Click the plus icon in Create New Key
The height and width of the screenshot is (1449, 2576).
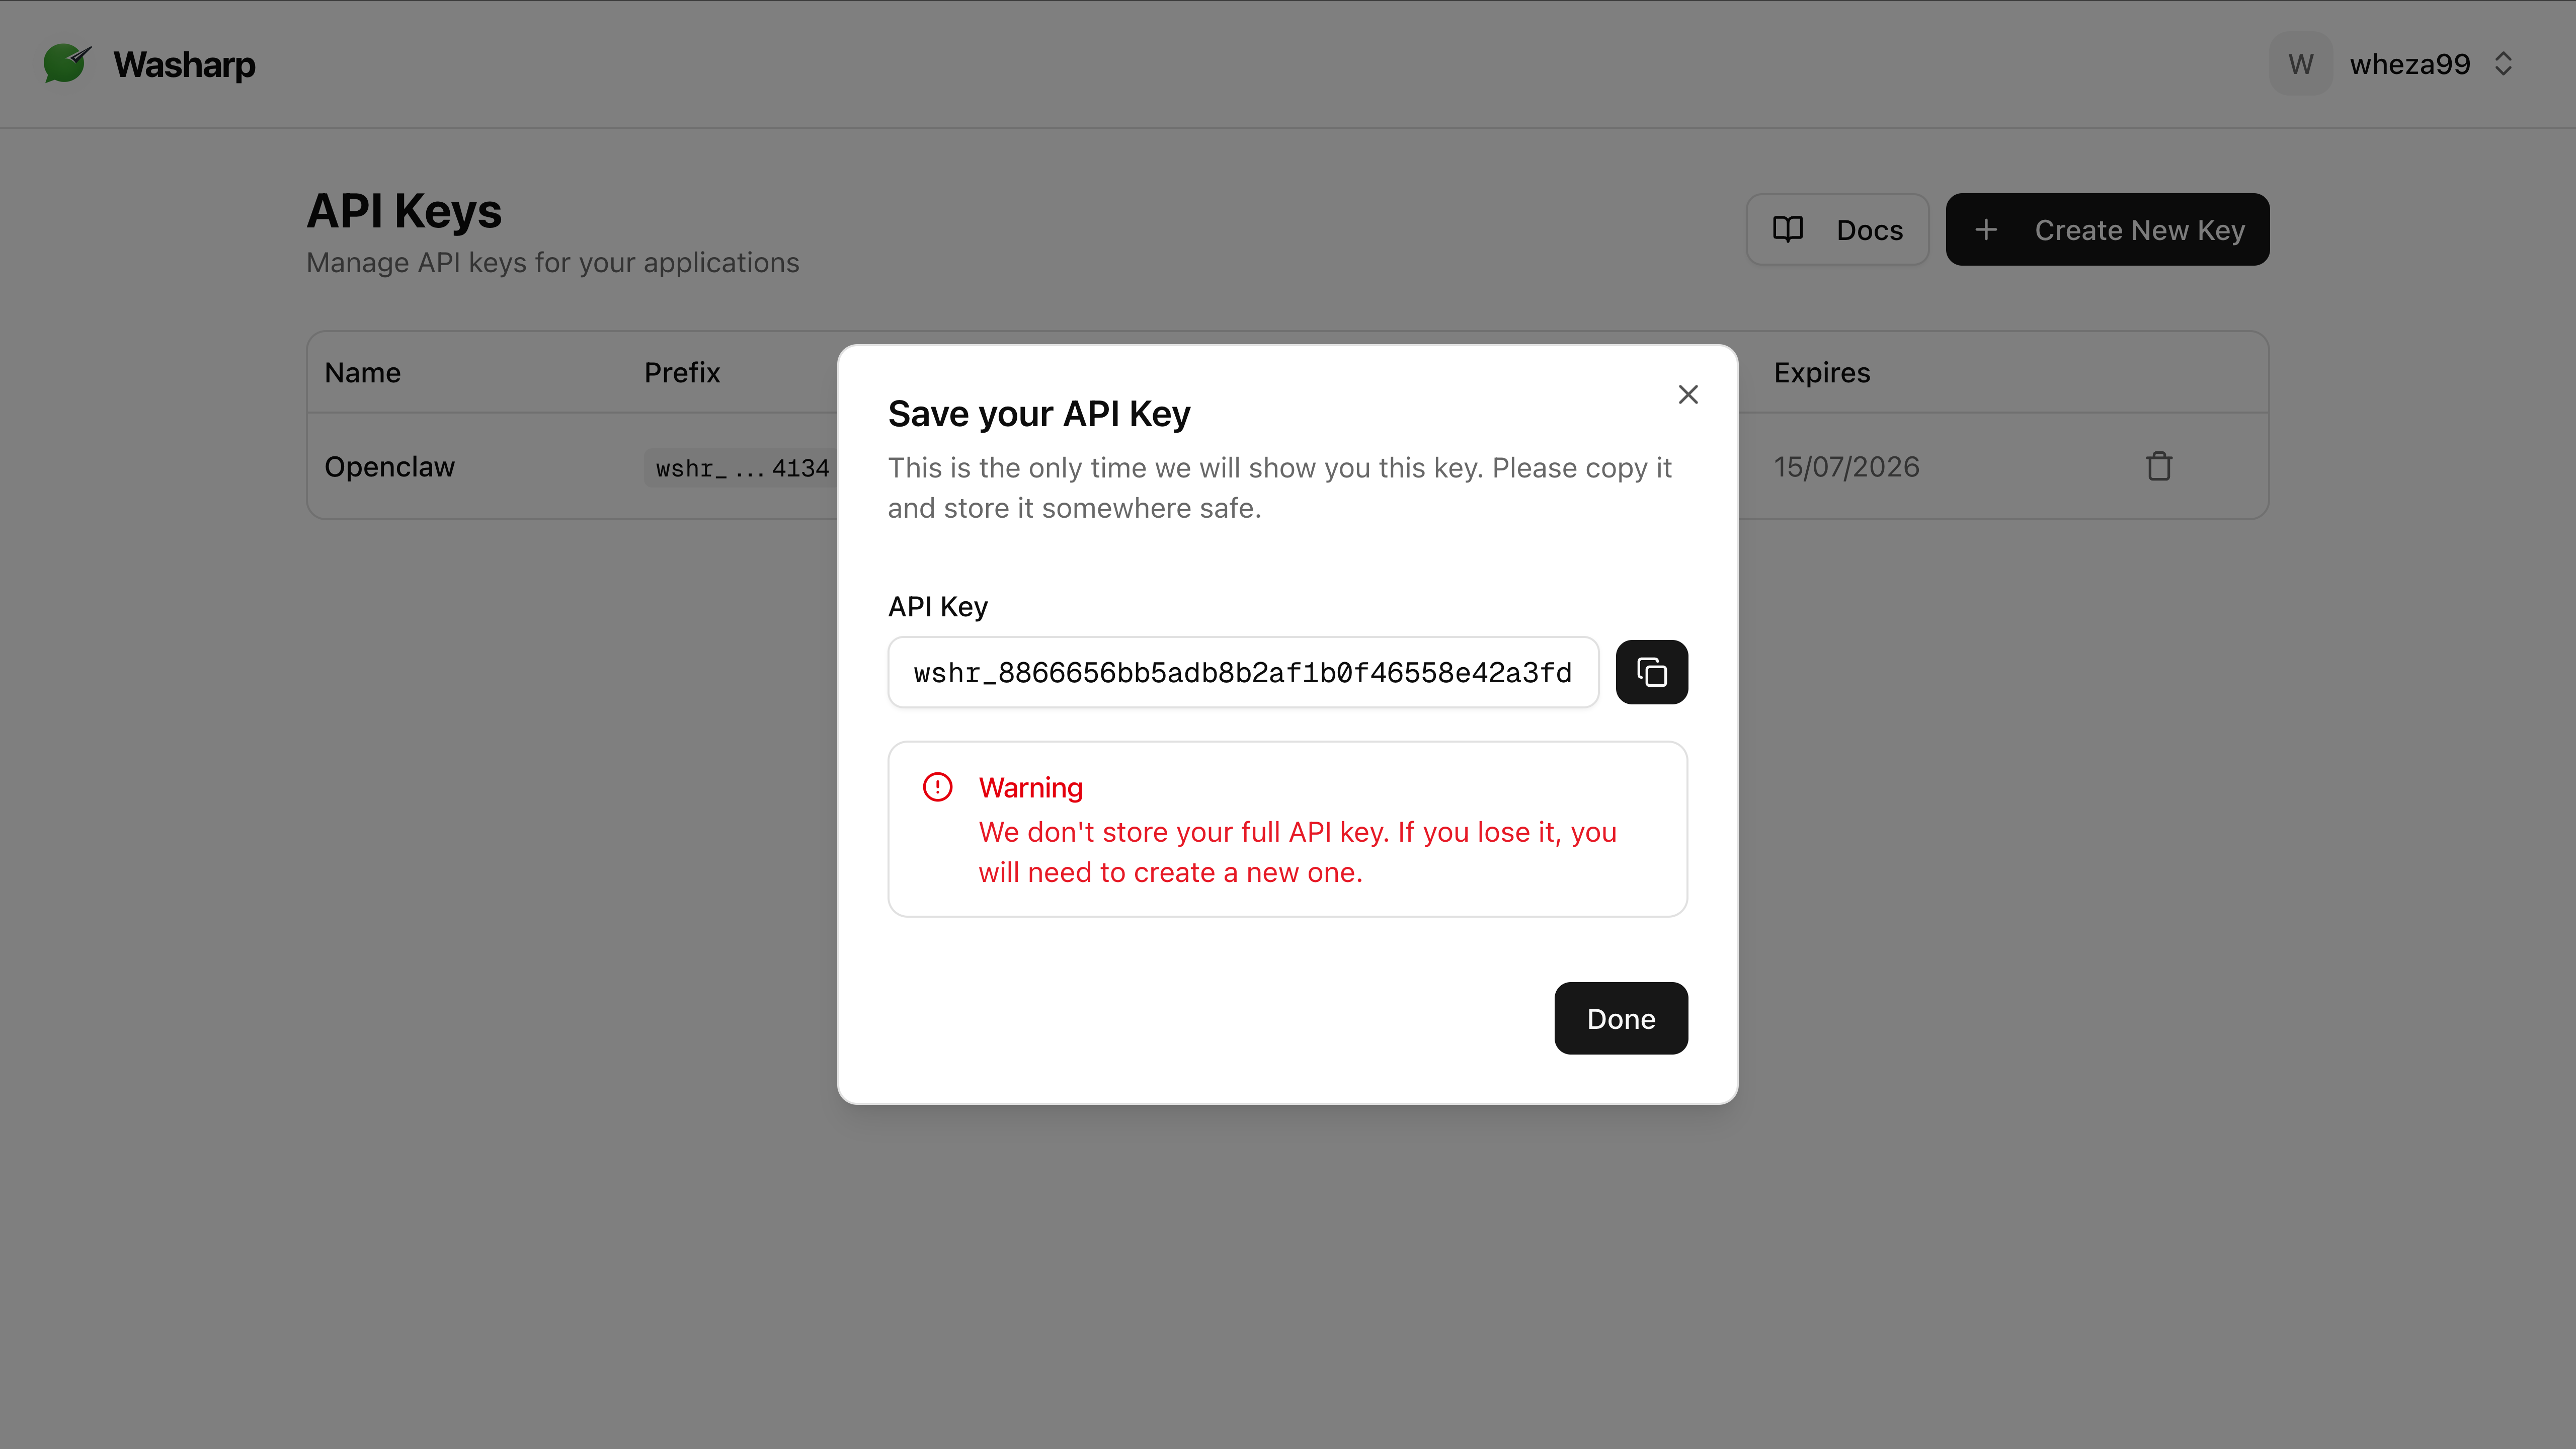pos(1986,229)
